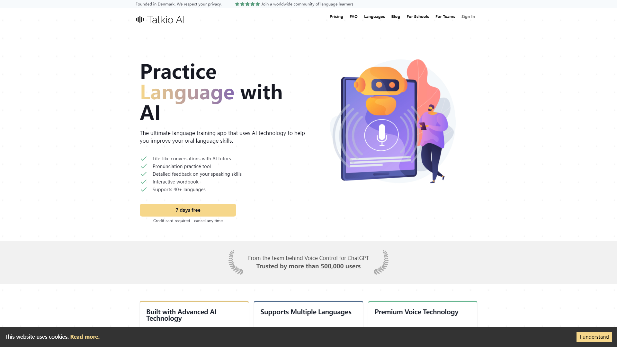Expand the For Schools navigation menu
The height and width of the screenshot is (347, 617).
(417, 16)
